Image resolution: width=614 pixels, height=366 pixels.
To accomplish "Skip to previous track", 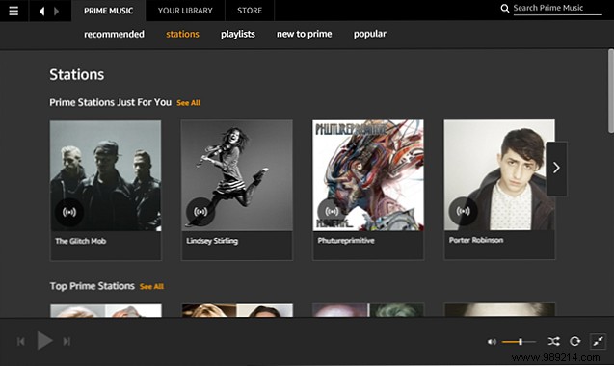I will [21, 342].
